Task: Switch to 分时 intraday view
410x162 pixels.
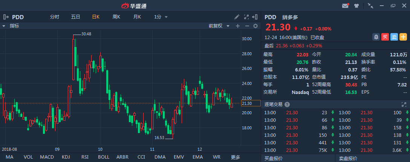Action: coord(55,17)
